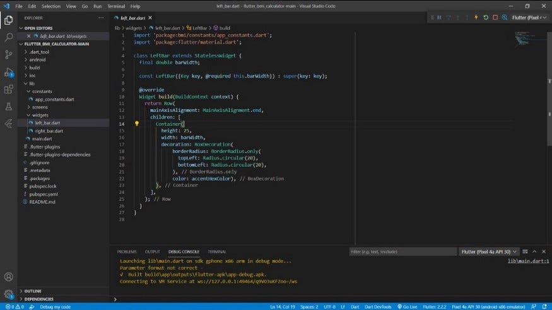Open the Explorer view in activity bar
Screen dimensions: 552x310
(8, 20)
